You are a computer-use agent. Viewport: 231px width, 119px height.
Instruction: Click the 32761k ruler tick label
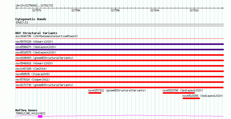(194, 10)
